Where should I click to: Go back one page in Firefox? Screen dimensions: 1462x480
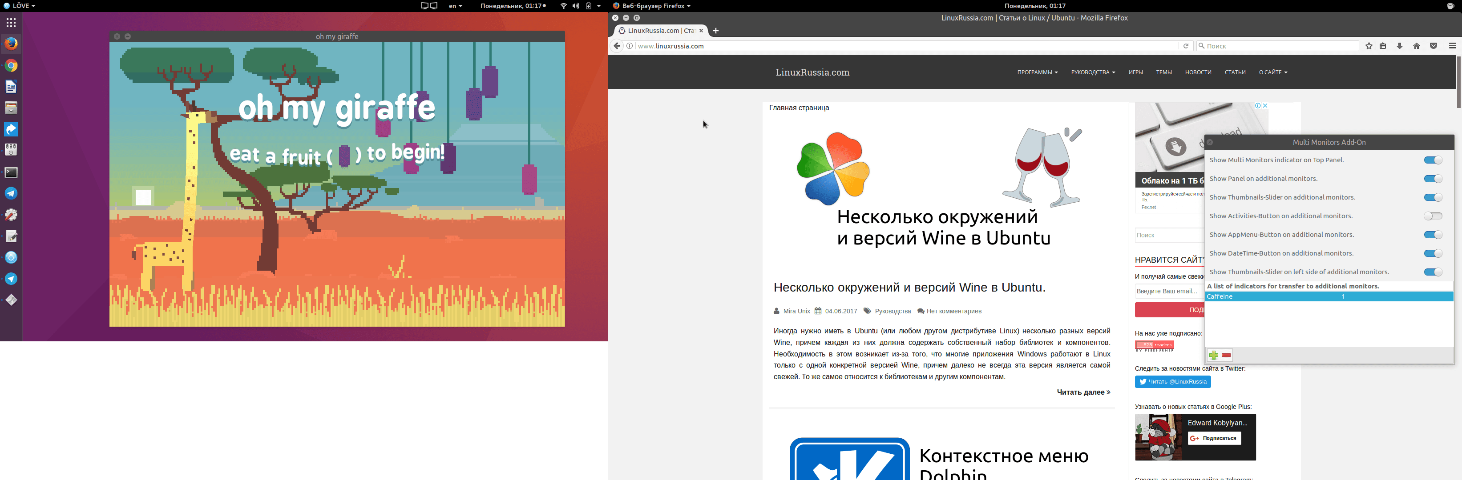(617, 46)
